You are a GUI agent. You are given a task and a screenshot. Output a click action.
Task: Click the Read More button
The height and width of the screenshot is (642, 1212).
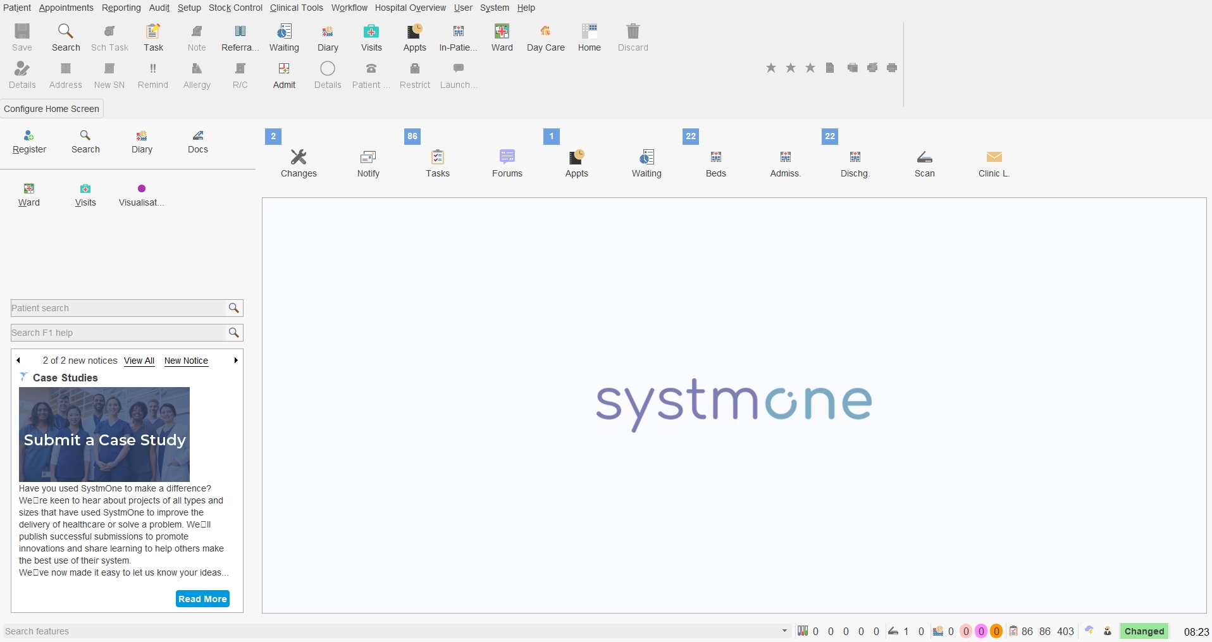click(202, 599)
